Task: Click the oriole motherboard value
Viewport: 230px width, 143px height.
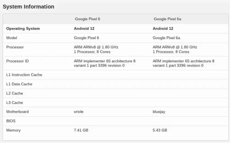Action: tap(79, 112)
